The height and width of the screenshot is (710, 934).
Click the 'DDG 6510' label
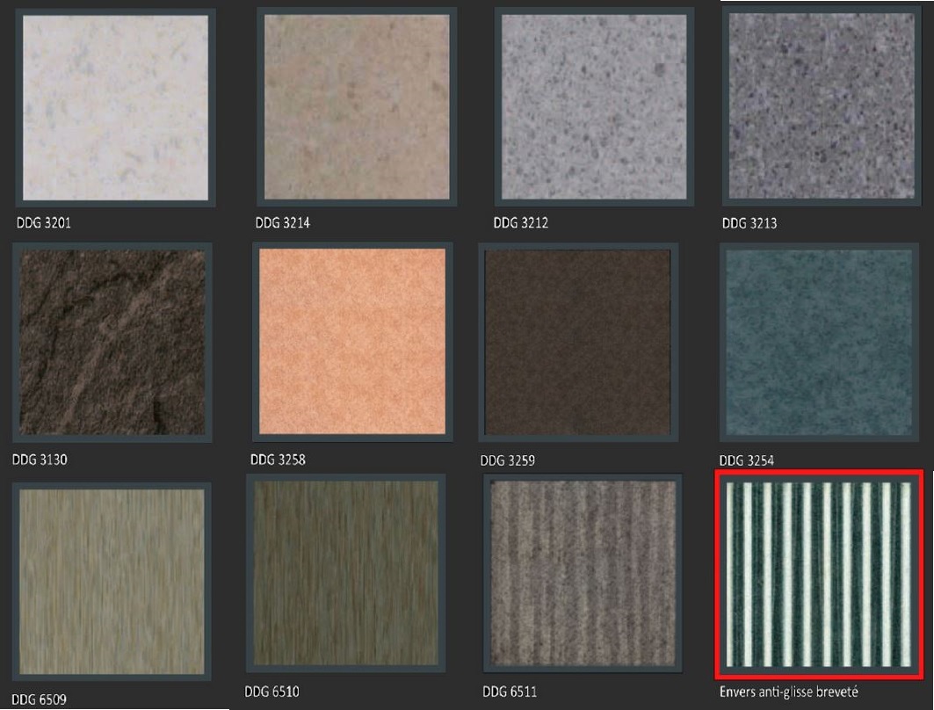pyautogui.click(x=272, y=692)
